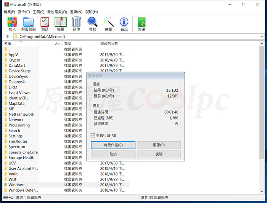
Task: Open the 工具(S) menu
Action: (x=39, y=12)
